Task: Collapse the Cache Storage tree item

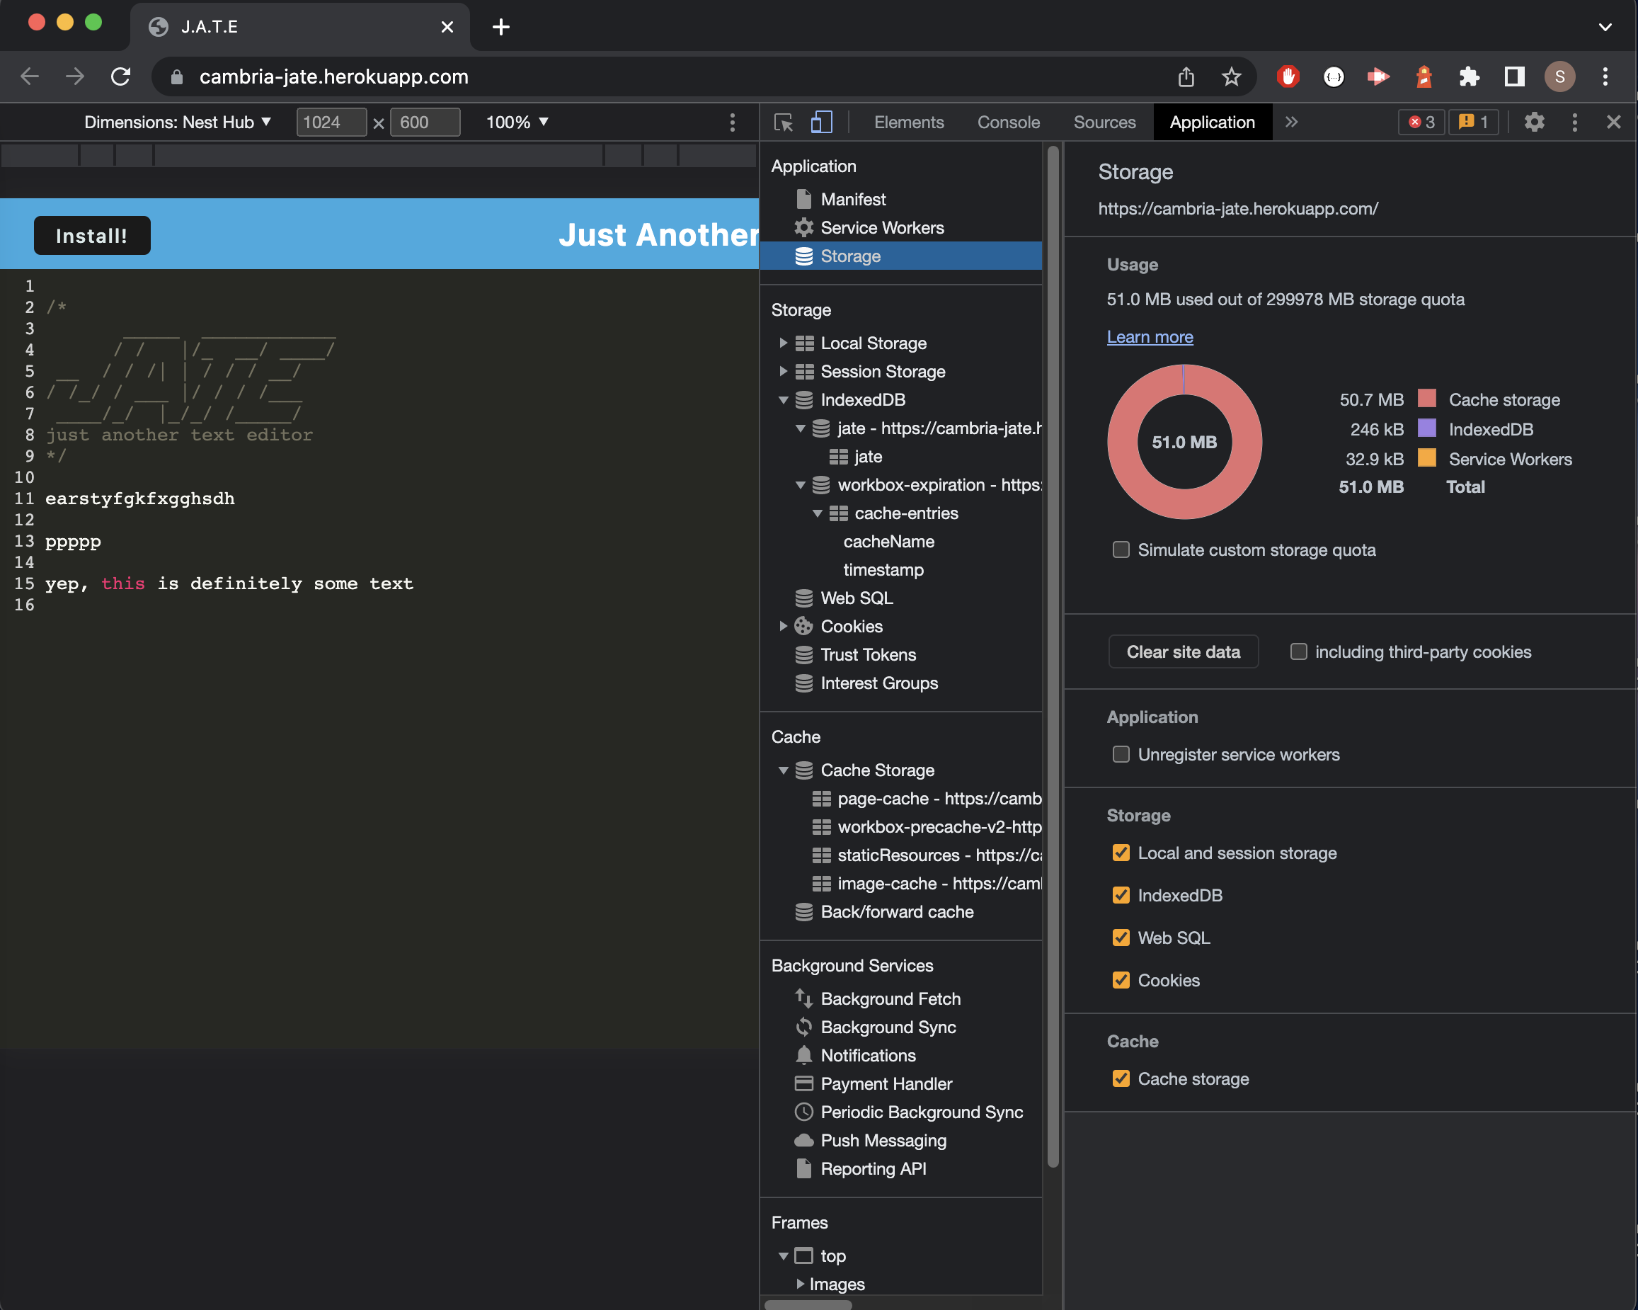Action: pos(784,770)
